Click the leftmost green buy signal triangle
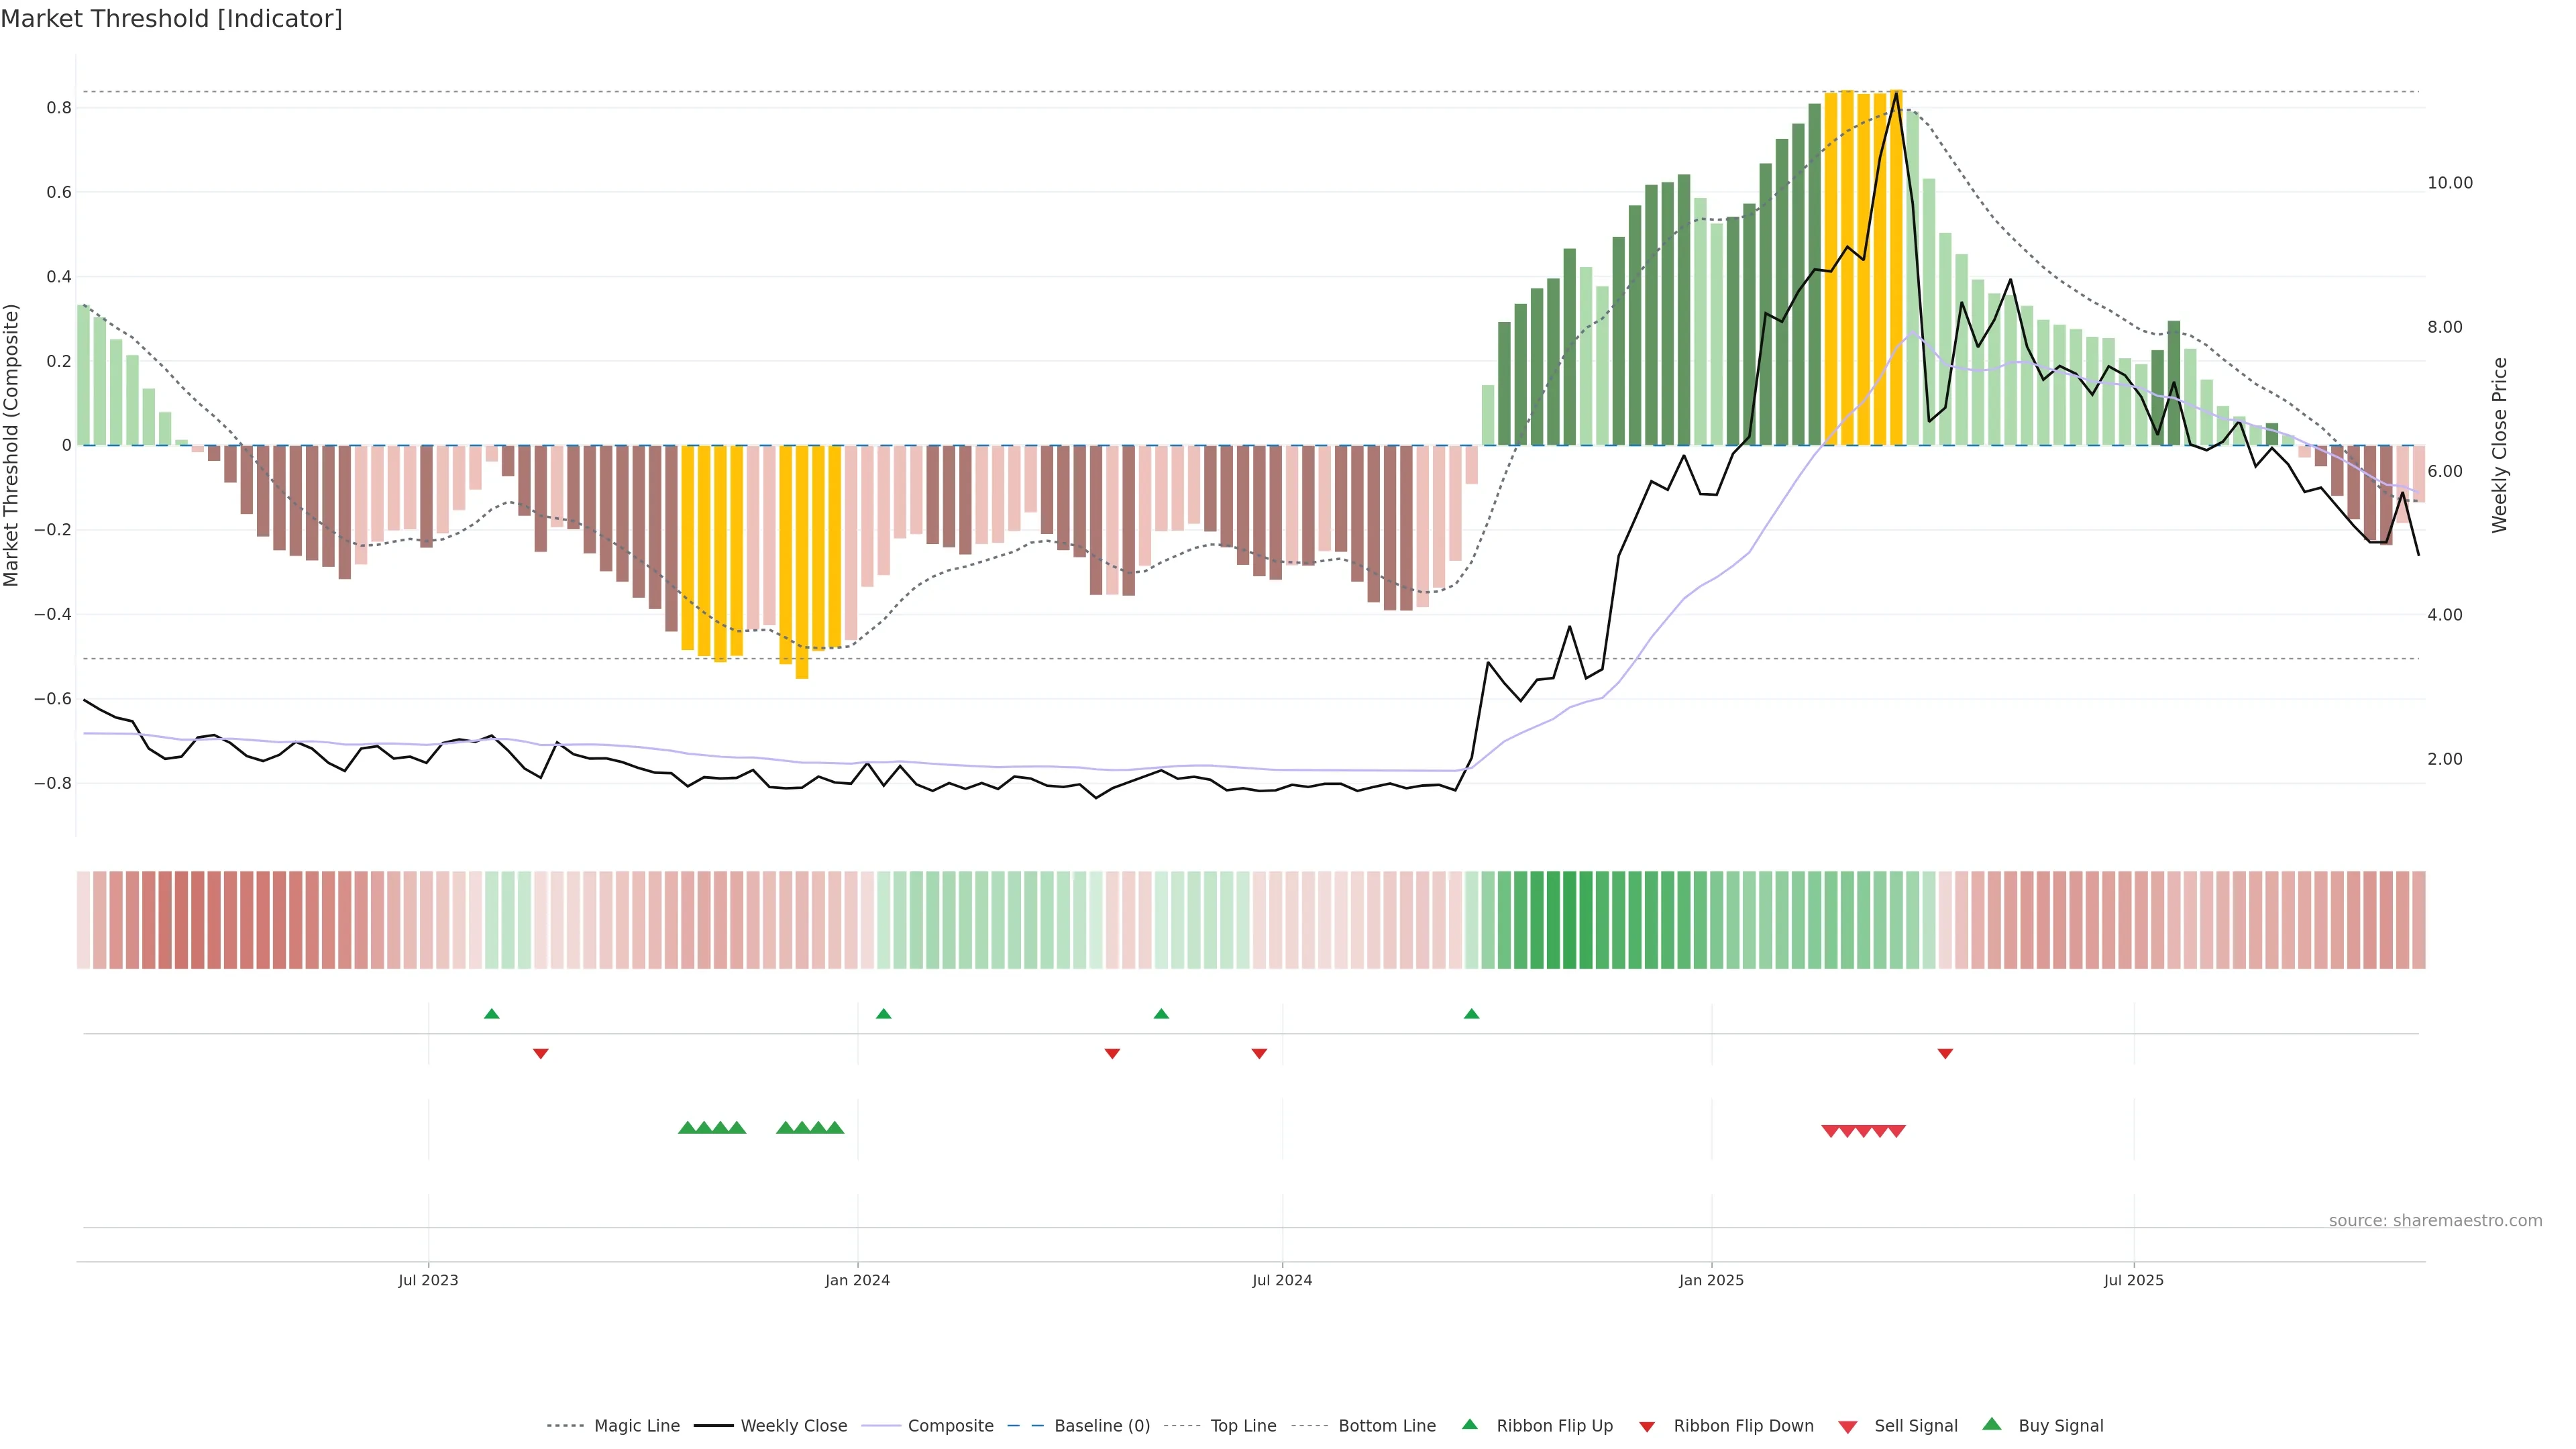The image size is (2576, 1449). pos(687,1128)
